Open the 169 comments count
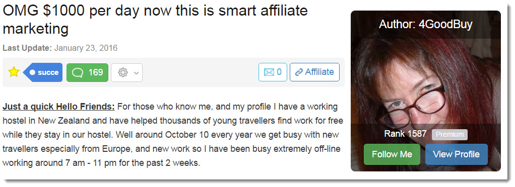The width and height of the screenshot is (515, 187). 87,72
